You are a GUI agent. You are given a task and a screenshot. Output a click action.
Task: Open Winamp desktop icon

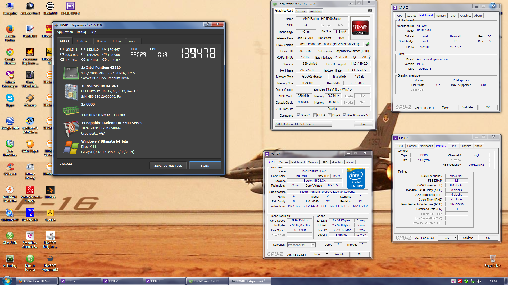tap(30, 100)
